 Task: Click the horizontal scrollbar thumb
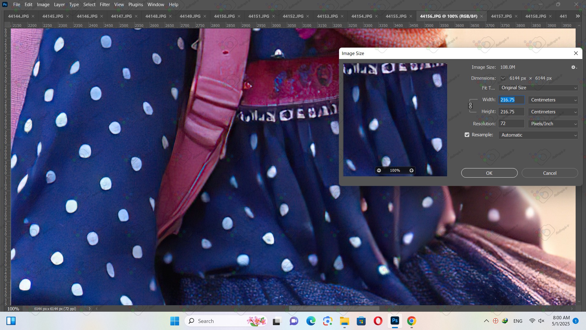(x=334, y=309)
